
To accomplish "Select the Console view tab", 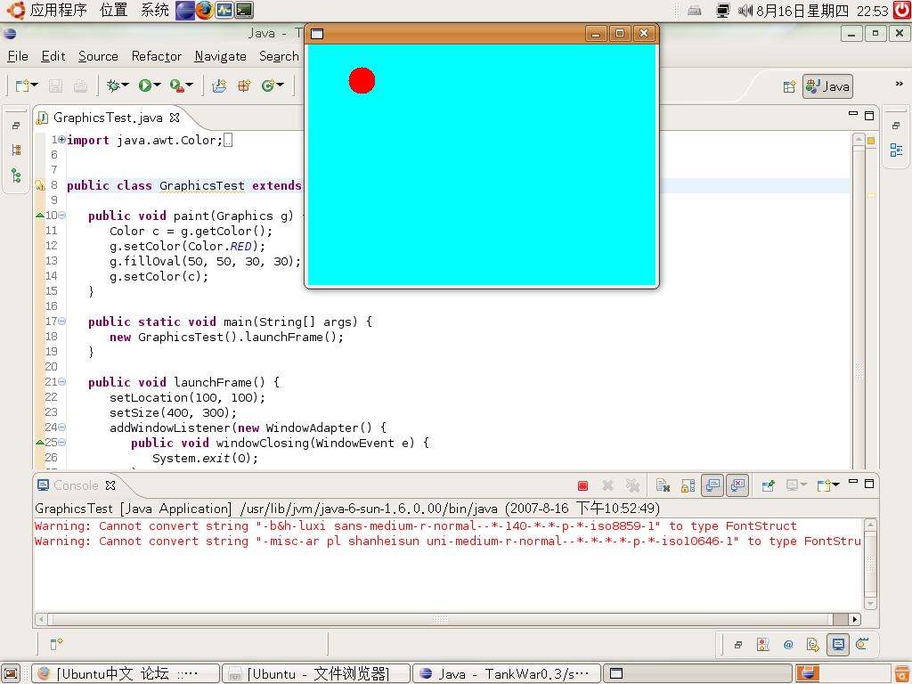I will [76, 485].
